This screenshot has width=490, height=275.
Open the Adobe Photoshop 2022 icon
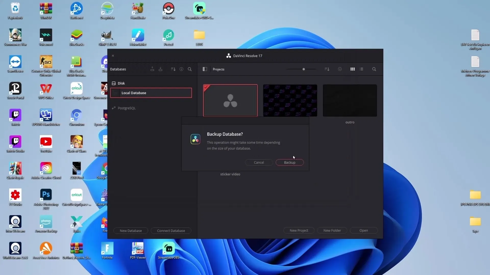coord(46,199)
